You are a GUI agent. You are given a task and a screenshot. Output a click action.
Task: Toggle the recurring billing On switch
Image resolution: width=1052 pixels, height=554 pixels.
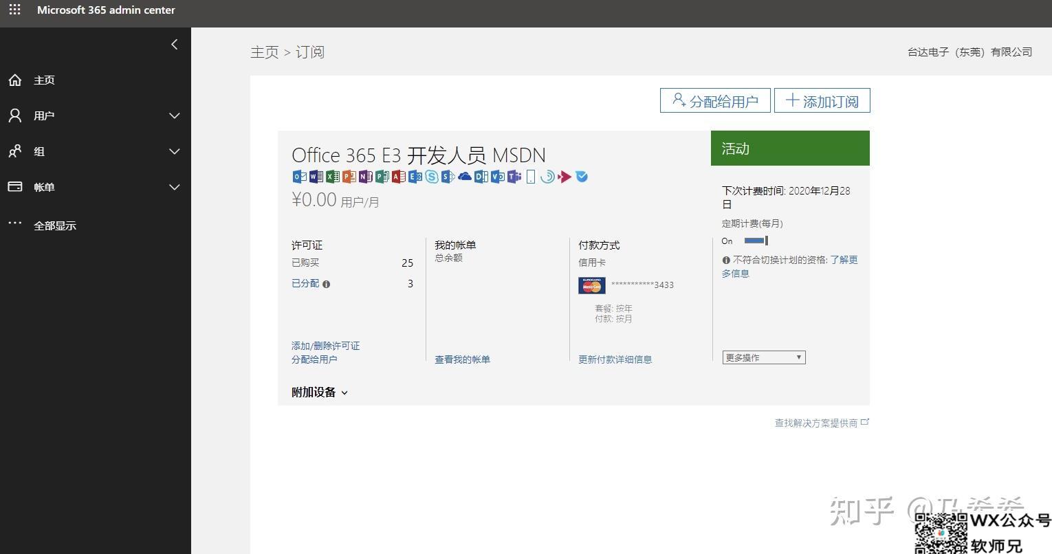(756, 241)
